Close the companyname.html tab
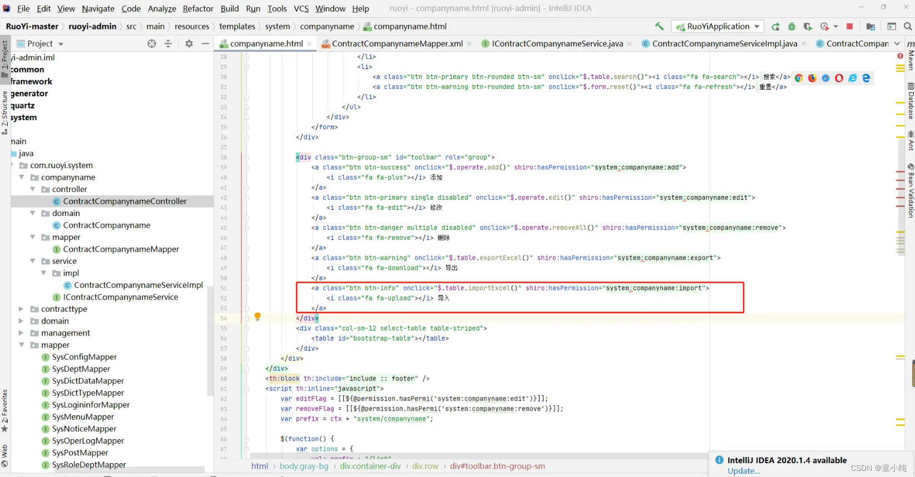 pyautogui.click(x=310, y=43)
